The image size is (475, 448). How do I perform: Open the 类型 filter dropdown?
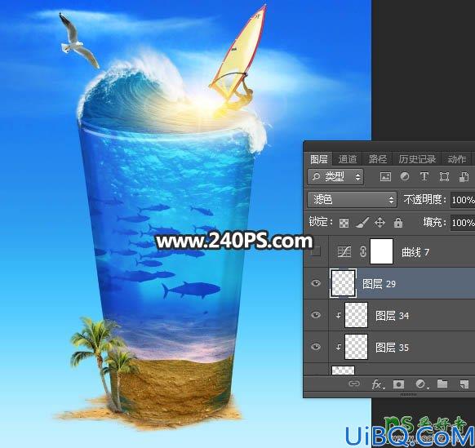(335, 176)
